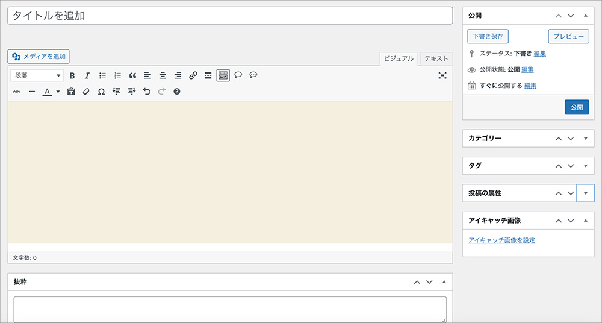Switch to the ビジュアル editor tab
Image resolution: width=602 pixels, height=323 pixels.
[x=399, y=58]
